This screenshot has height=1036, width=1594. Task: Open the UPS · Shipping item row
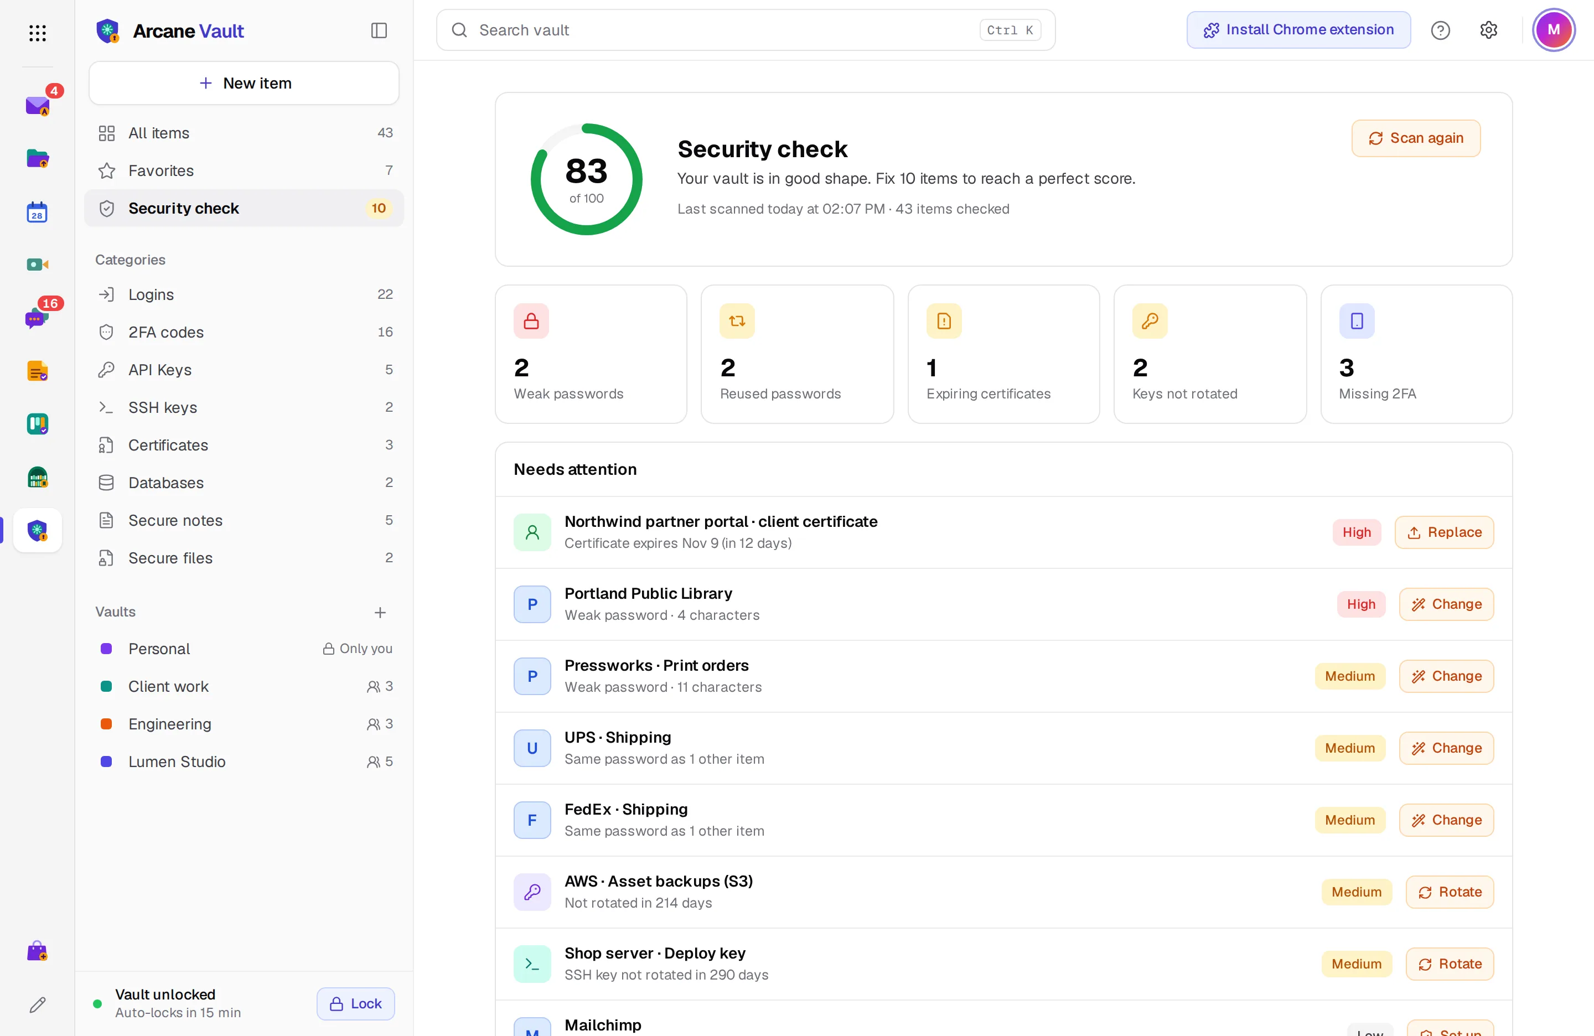click(1003, 748)
